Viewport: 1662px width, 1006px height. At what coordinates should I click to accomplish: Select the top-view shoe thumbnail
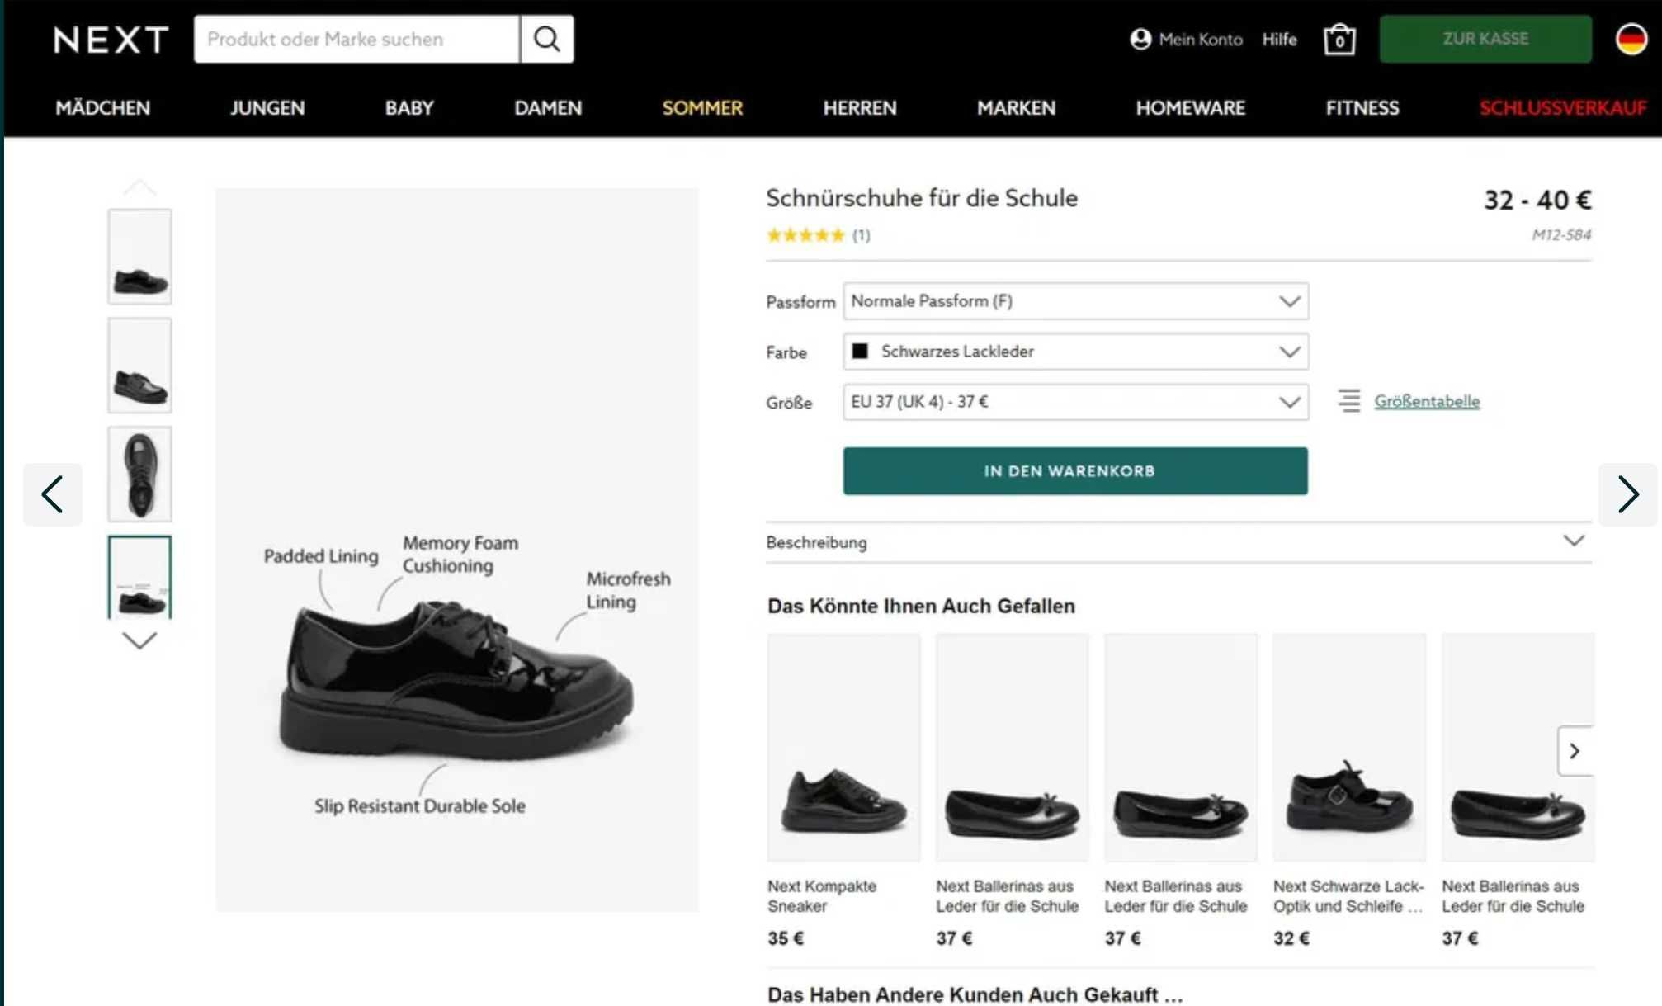tap(139, 475)
